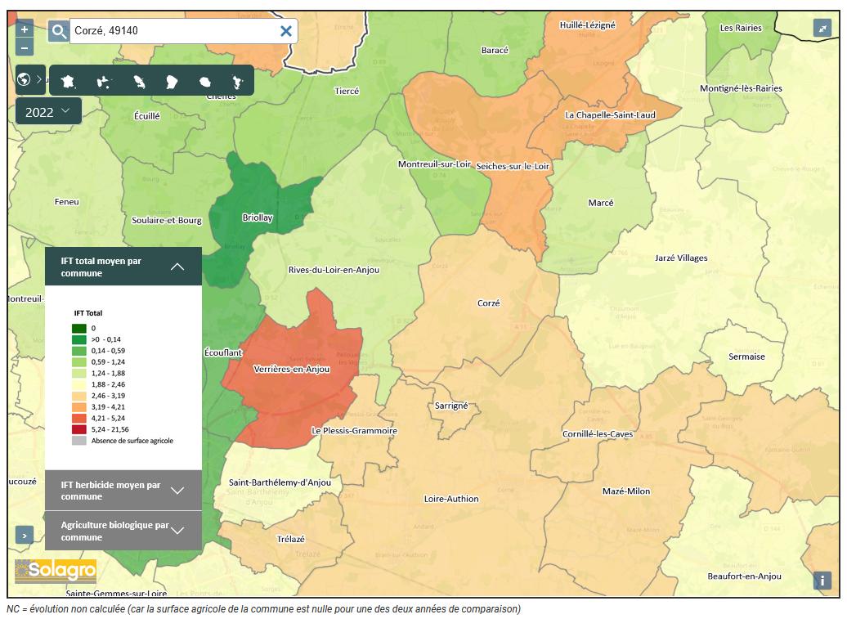The width and height of the screenshot is (847, 619).
Task: Expand Agriculture biologique par commune
Action: pyautogui.click(x=177, y=531)
